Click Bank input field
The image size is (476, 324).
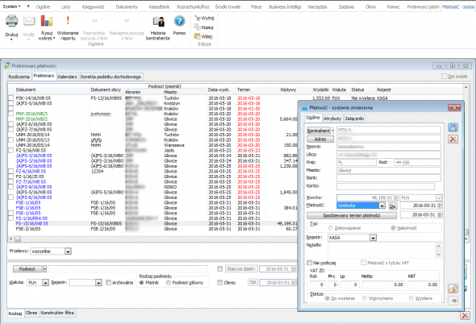pyautogui.click(x=389, y=178)
